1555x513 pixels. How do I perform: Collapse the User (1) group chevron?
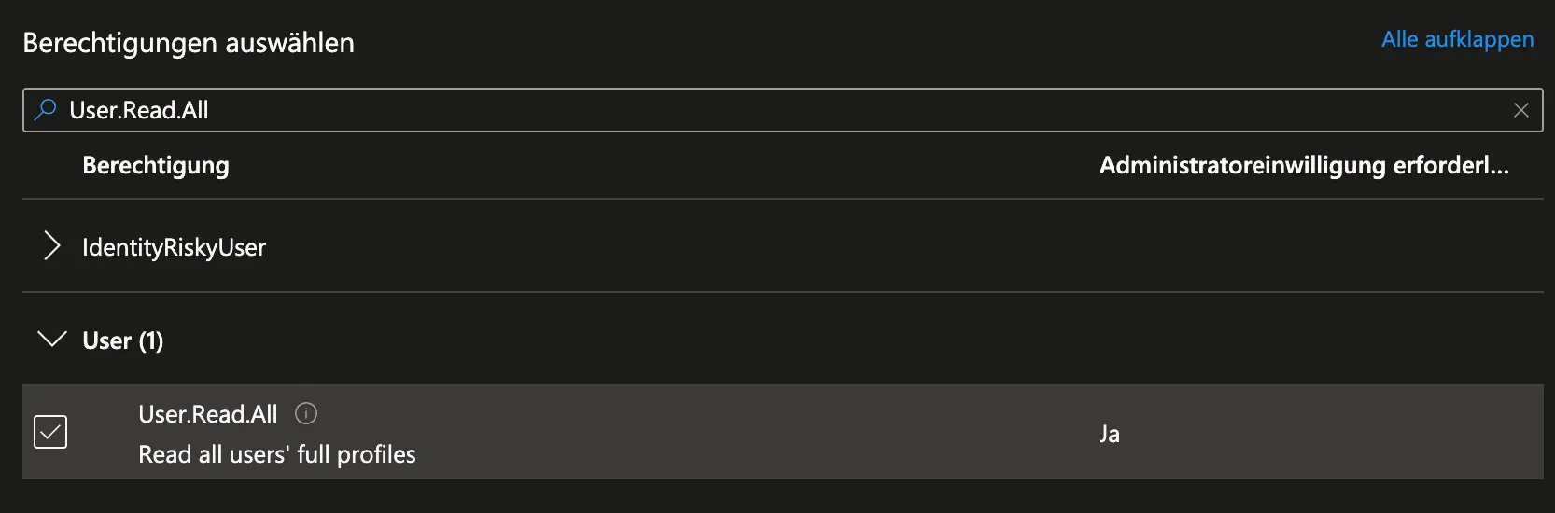point(52,340)
